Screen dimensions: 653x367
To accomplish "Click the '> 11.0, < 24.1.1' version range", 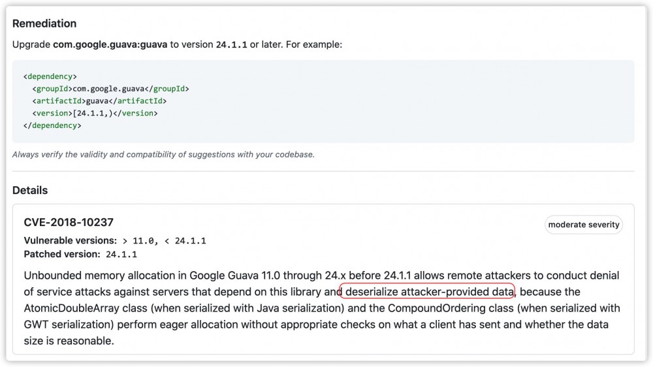I will coord(164,241).
